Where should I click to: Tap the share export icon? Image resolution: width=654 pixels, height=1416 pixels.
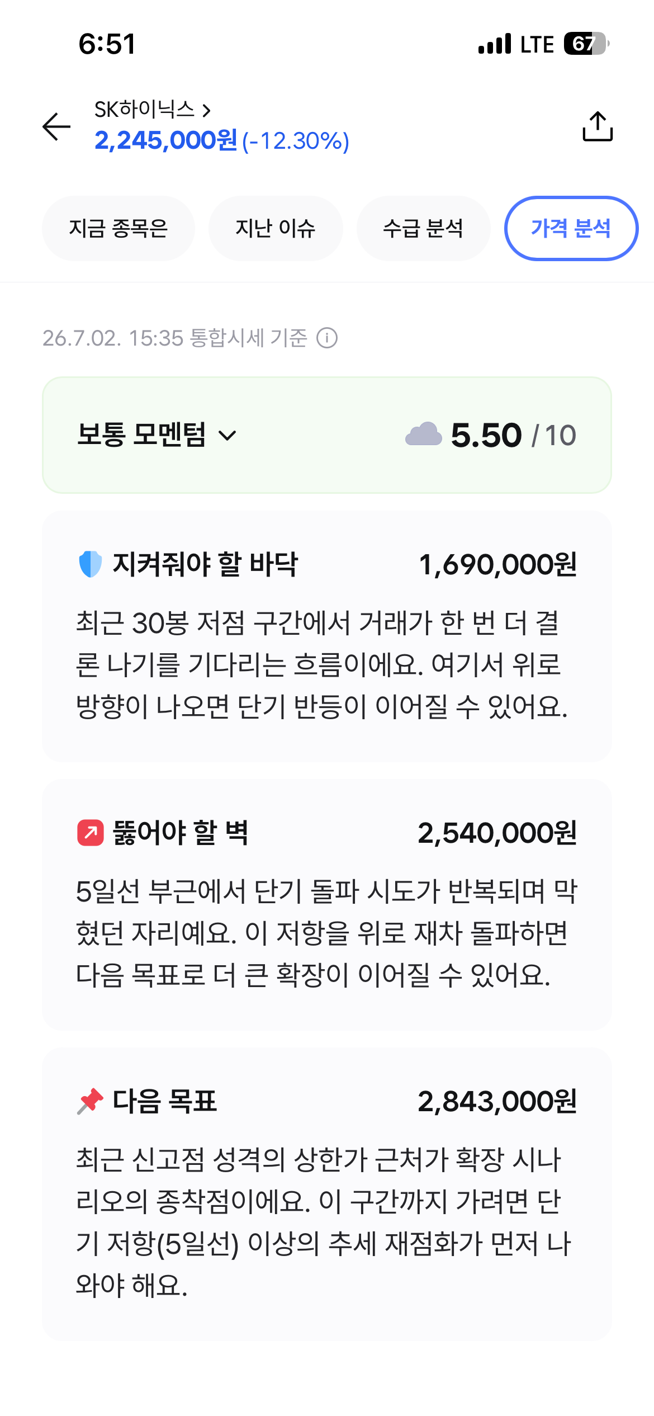point(598,126)
